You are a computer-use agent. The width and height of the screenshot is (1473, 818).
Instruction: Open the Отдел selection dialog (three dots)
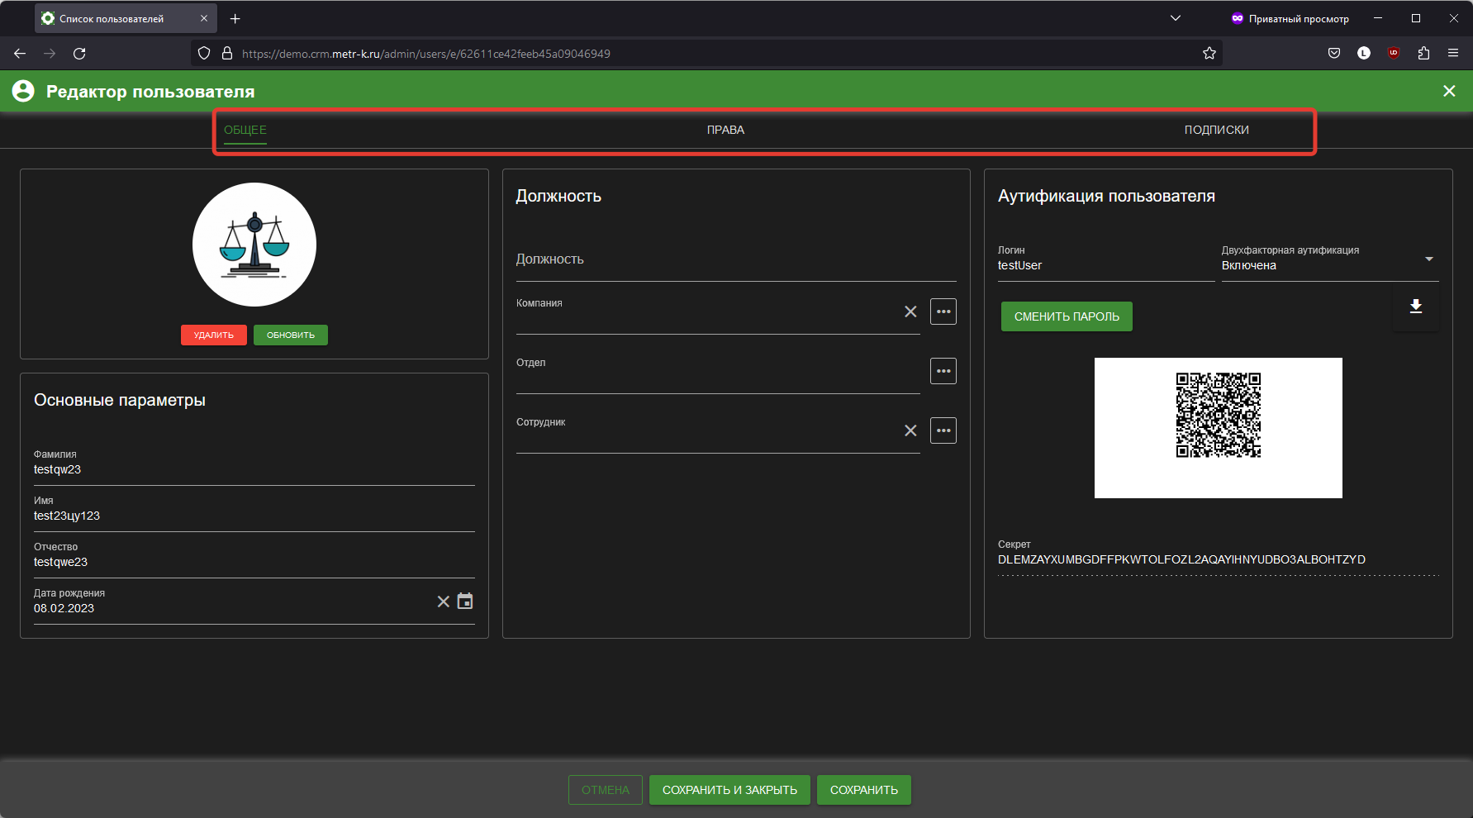pyautogui.click(x=943, y=371)
